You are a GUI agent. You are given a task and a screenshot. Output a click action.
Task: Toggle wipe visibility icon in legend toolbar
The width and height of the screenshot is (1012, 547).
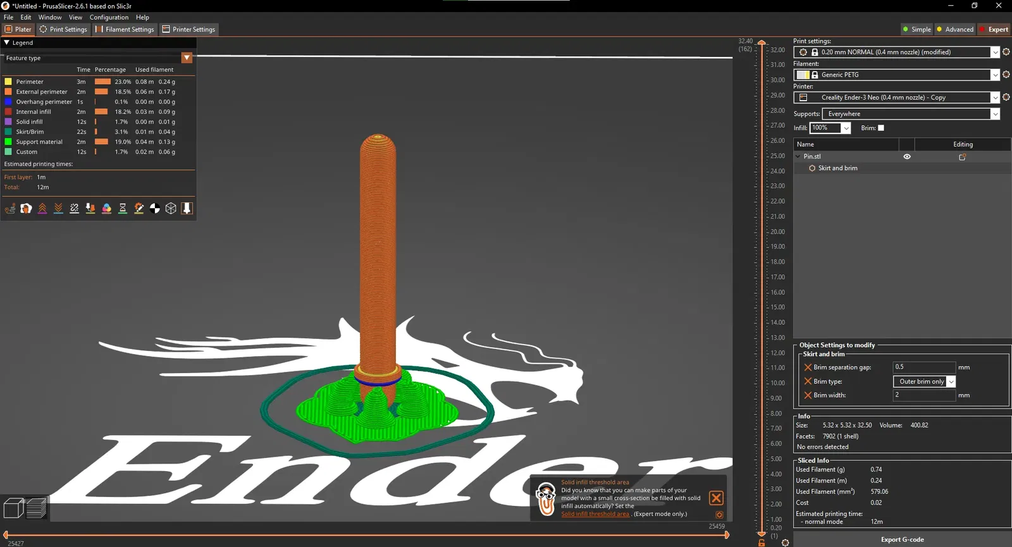[26, 208]
